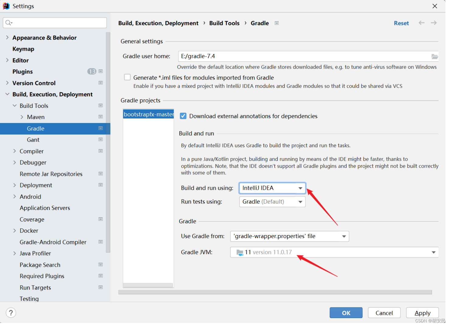Click the IntelliJ IDEA logo in title bar

[x=6, y=6]
